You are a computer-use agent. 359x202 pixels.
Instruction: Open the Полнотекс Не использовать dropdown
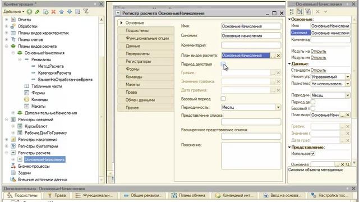pos(348,84)
